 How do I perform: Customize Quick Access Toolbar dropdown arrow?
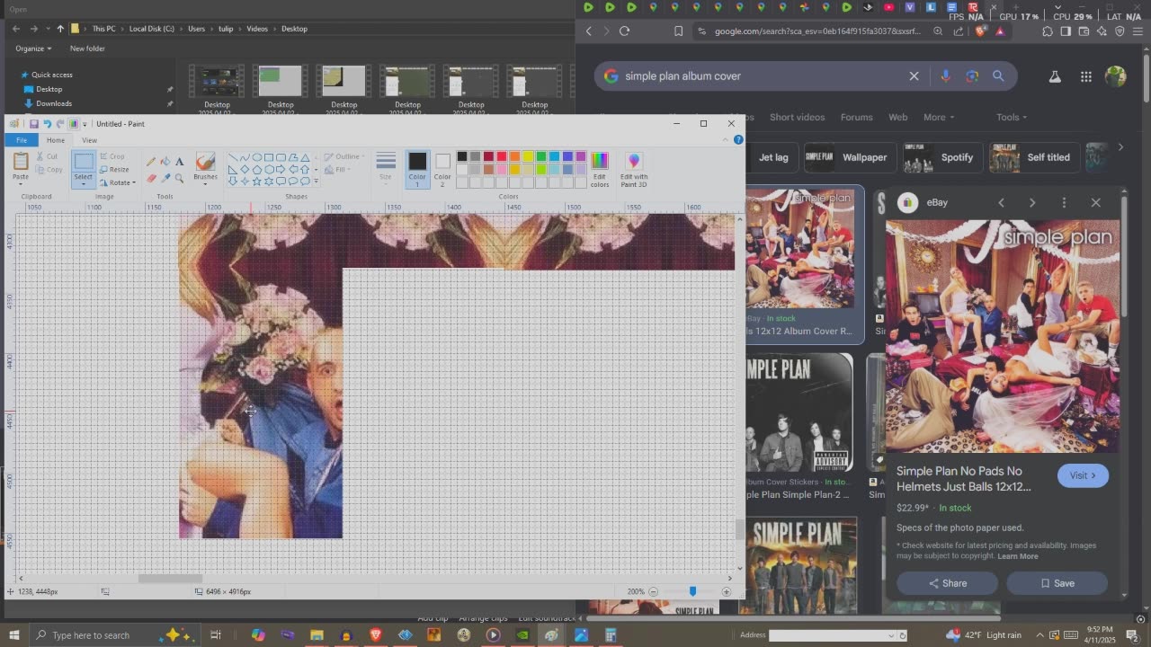(x=85, y=124)
